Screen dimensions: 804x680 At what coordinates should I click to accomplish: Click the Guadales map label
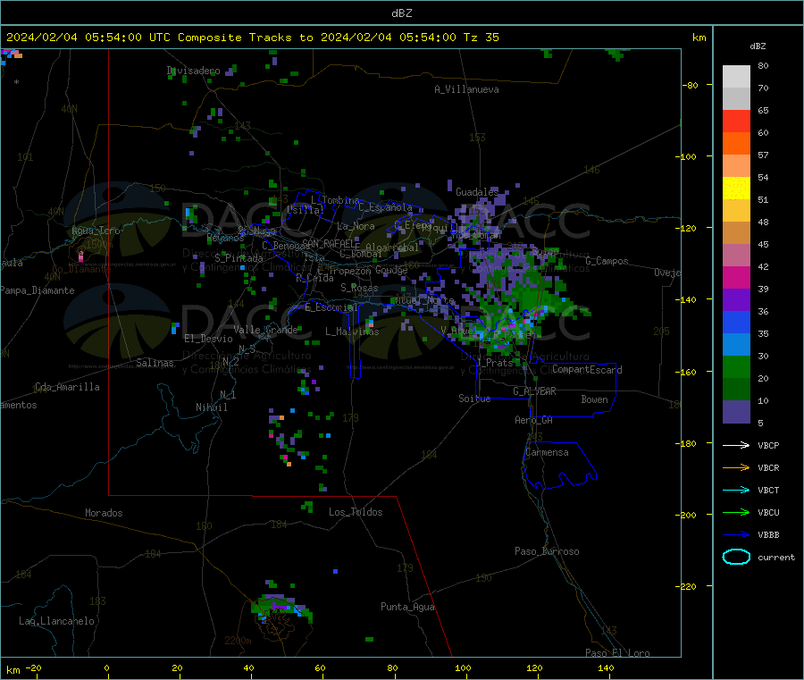477,192
